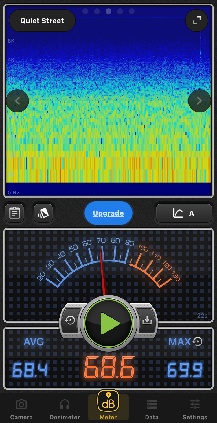
Task: Go to previous graph with left arrow
Action: (x=17, y=101)
